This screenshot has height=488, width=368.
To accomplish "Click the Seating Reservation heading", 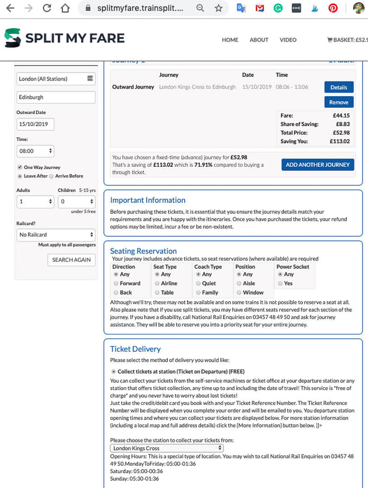I will 144,251.
